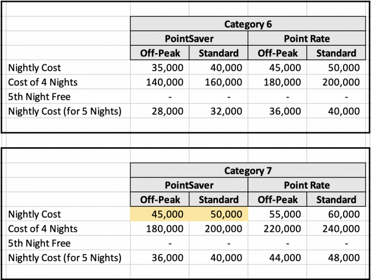Viewport: 371px width, 280px height.
Task: Select the 35,000 Nightly Cost cell
Action: point(160,68)
